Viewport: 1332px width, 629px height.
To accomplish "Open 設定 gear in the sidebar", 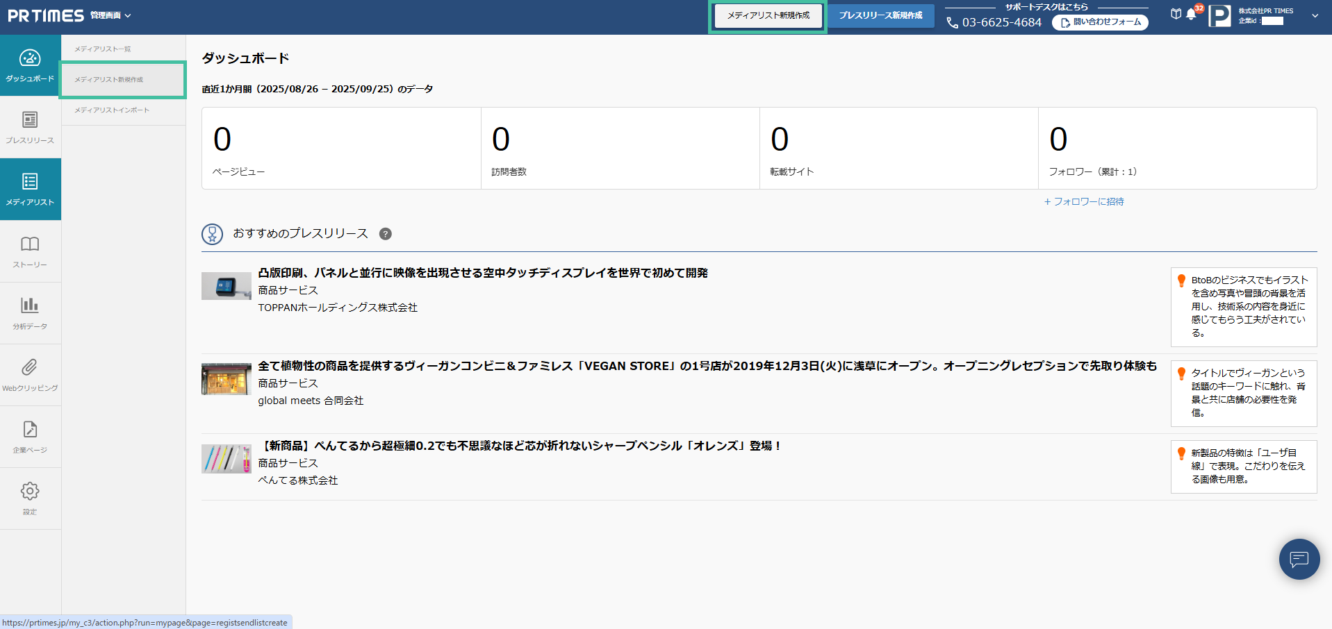I will [30, 498].
